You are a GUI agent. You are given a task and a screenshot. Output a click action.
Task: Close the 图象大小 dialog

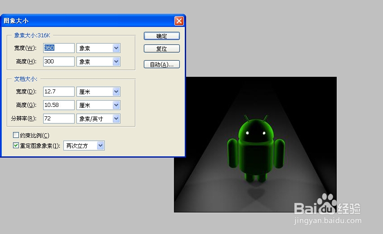179,21
